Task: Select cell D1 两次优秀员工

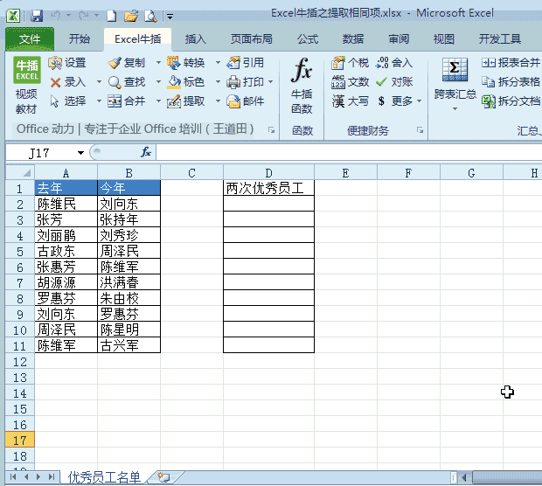Action: coord(268,188)
